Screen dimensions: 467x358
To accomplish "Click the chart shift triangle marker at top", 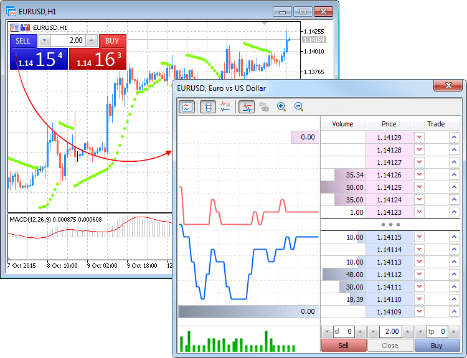I will coord(265,23).
